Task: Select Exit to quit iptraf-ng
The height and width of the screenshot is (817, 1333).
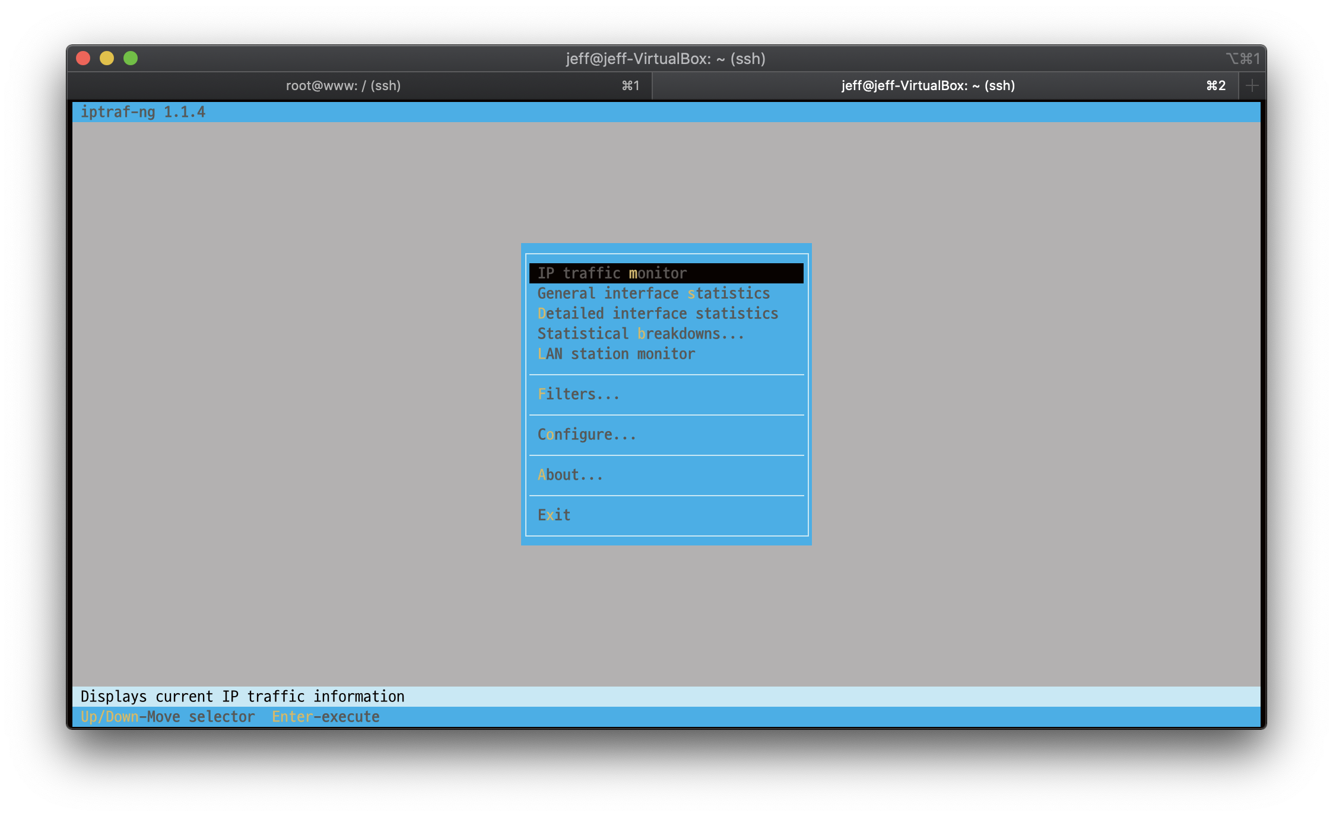Action: [553, 515]
